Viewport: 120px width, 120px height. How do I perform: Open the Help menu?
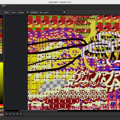click(x=4, y=6)
